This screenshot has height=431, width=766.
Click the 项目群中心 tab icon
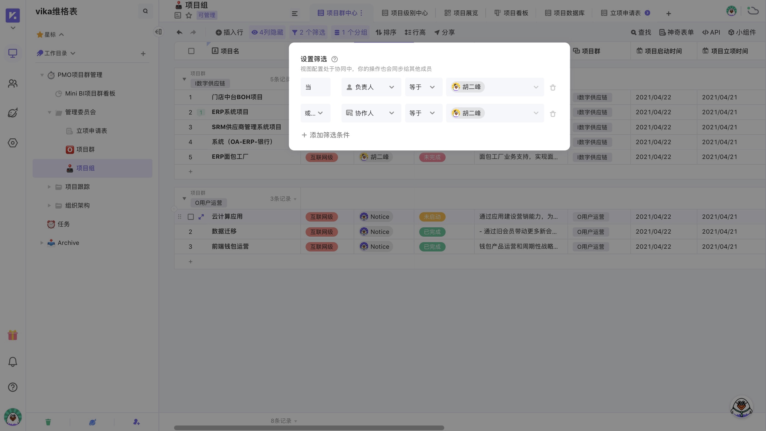(x=320, y=13)
